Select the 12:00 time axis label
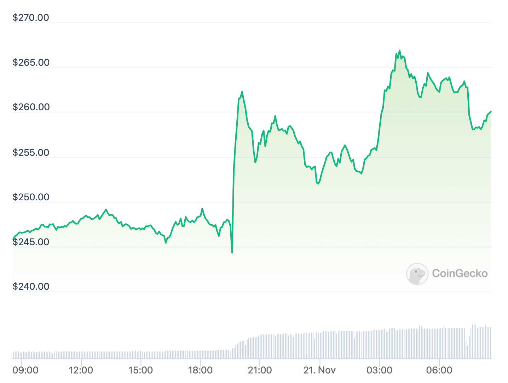This screenshot has height=383, width=508. 81,370
